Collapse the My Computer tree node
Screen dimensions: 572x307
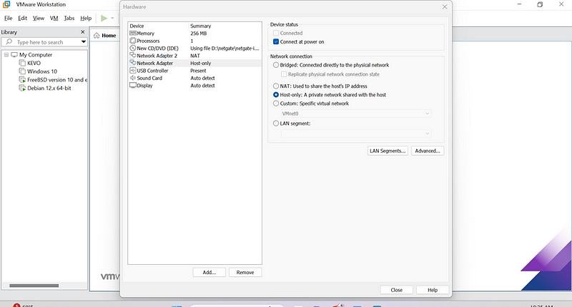[6, 55]
